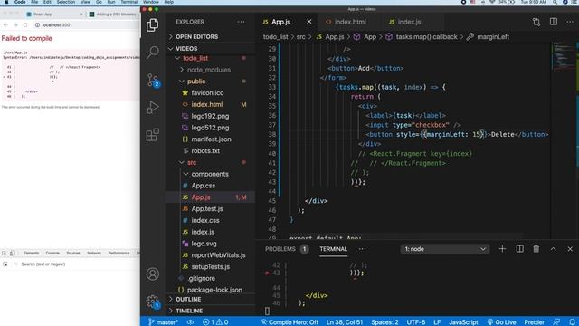Change the JavaScript language mode
This screenshot has height=326, width=579.
pyautogui.click(x=463, y=322)
